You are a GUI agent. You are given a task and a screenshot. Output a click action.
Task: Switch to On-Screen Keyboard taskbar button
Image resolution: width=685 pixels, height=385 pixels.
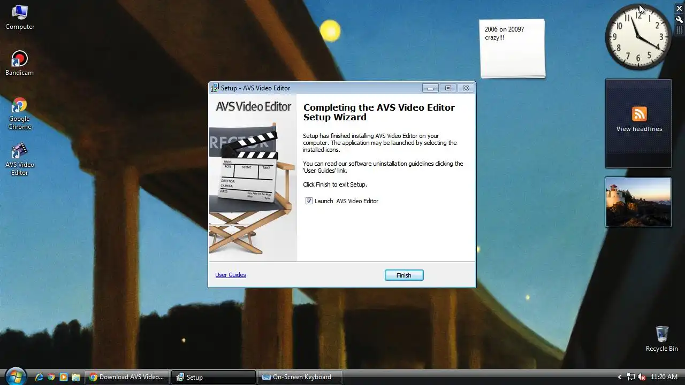[300, 377]
